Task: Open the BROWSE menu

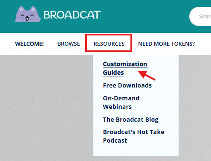Action: (69, 44)
